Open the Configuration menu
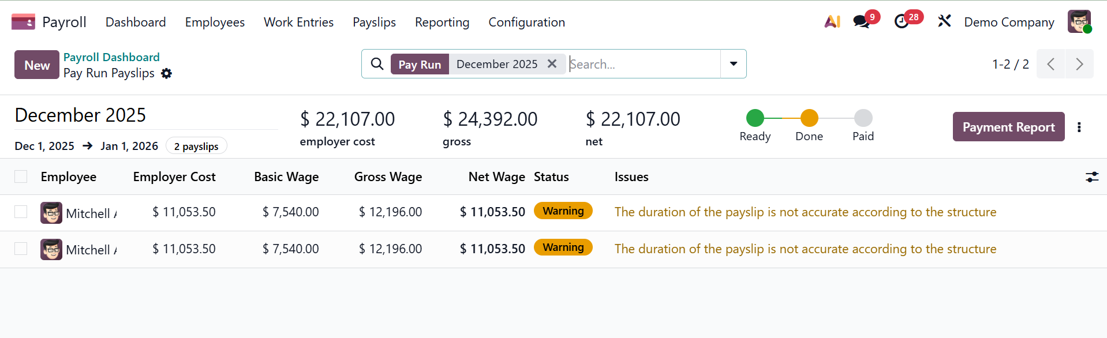The height and width of the screenshot is (338, 1107). point(526,22)
